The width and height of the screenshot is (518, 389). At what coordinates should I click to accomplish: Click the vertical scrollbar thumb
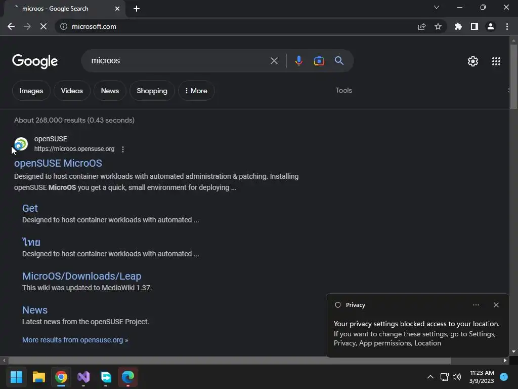(x=513, y=76)
